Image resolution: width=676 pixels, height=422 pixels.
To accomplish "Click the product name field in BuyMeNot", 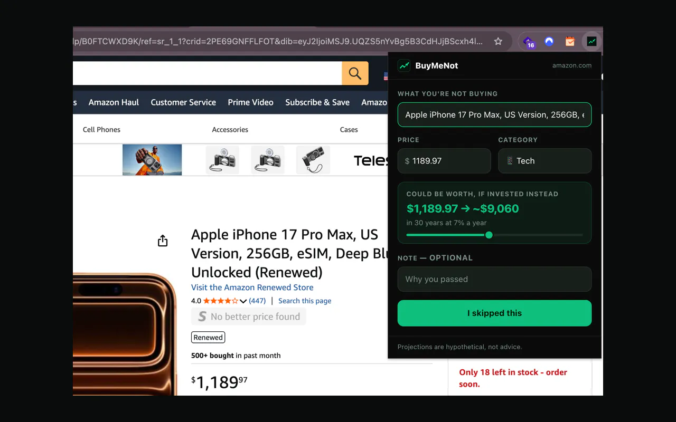I will pos(494,114).
